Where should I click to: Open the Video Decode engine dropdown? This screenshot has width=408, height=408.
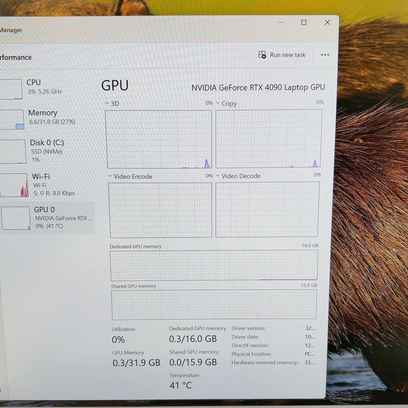click(218, 176)
